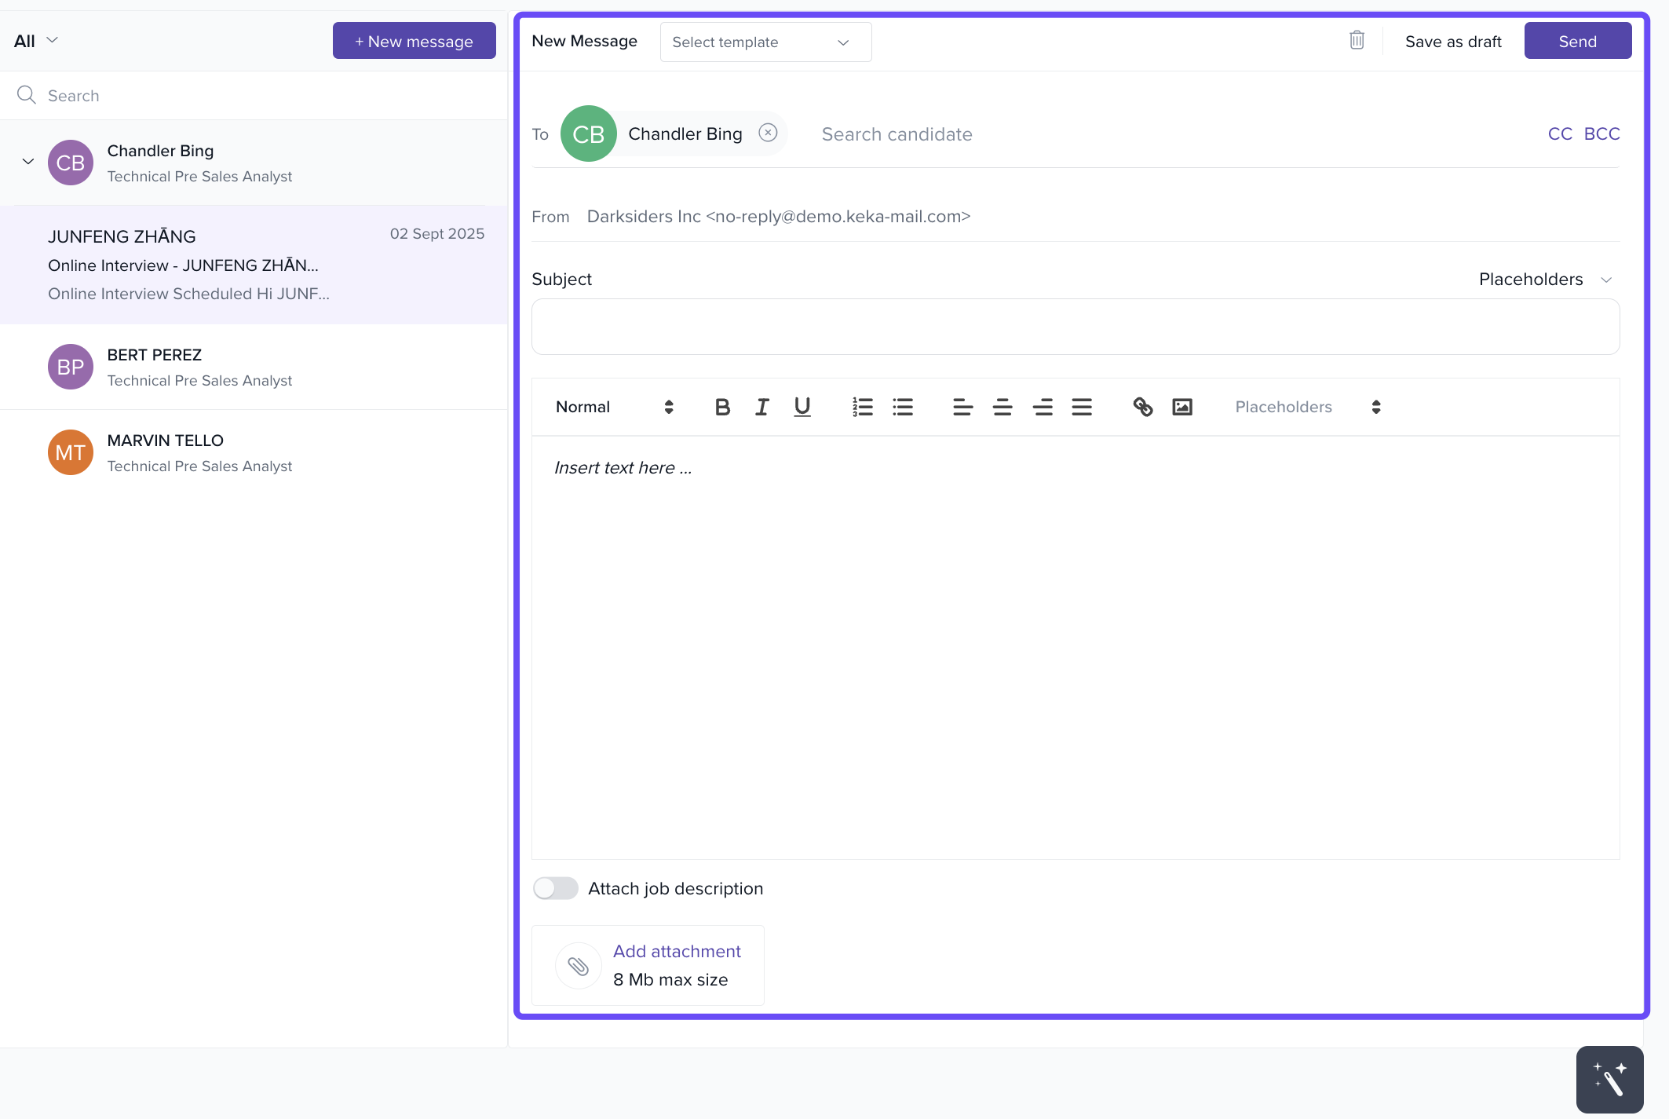
Task: Open the All filter menu
Action: [x=35, y=41]
